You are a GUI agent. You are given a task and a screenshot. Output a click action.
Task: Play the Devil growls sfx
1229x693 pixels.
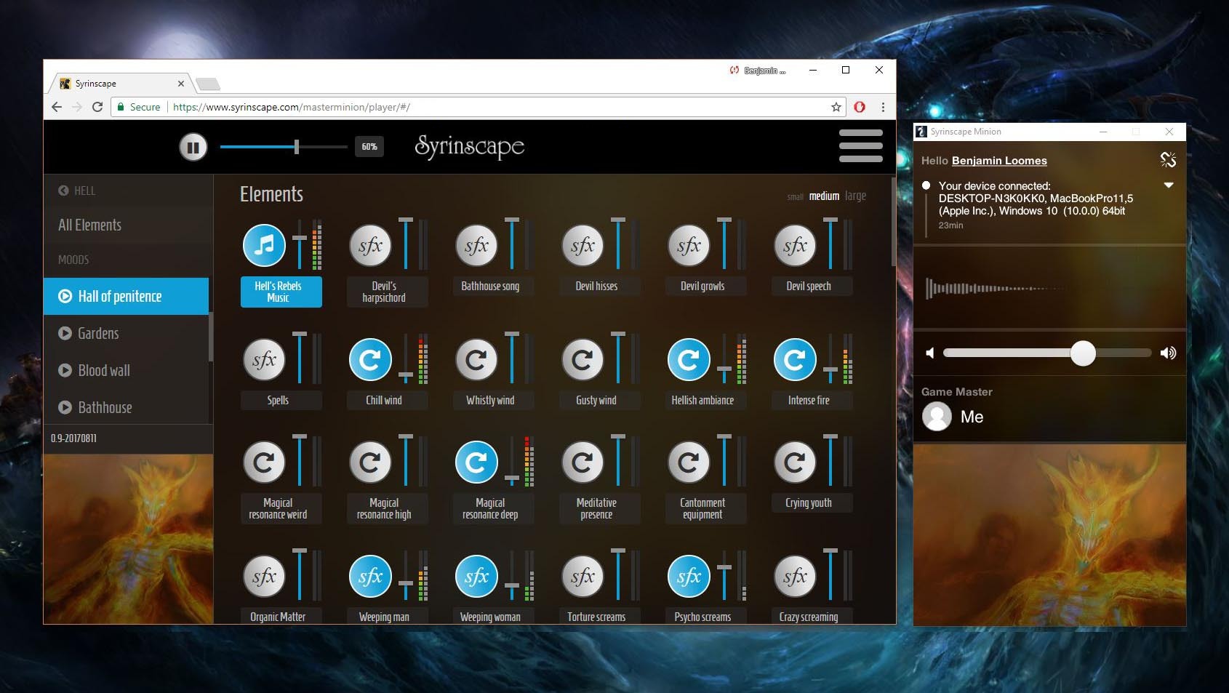(689, 245)
